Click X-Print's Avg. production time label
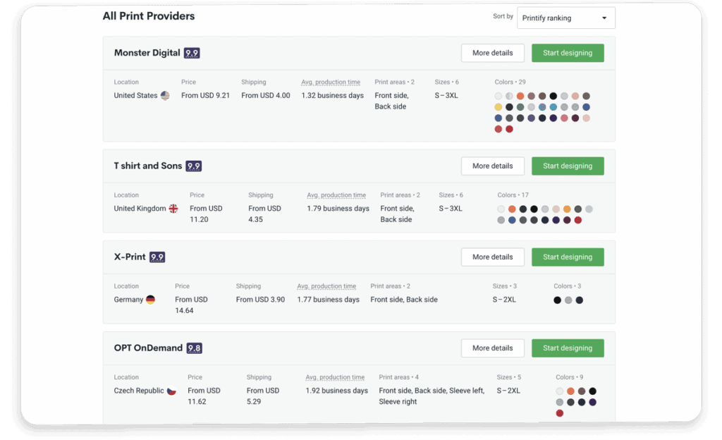This screenshot has width=722, height=440. 326,287
